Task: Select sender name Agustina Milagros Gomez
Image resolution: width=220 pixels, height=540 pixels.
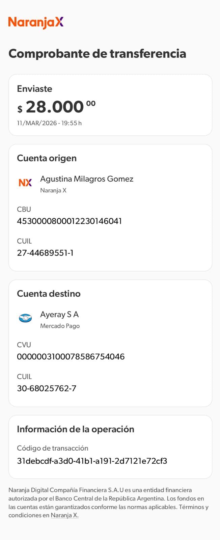Action: (x=87, y=179)
